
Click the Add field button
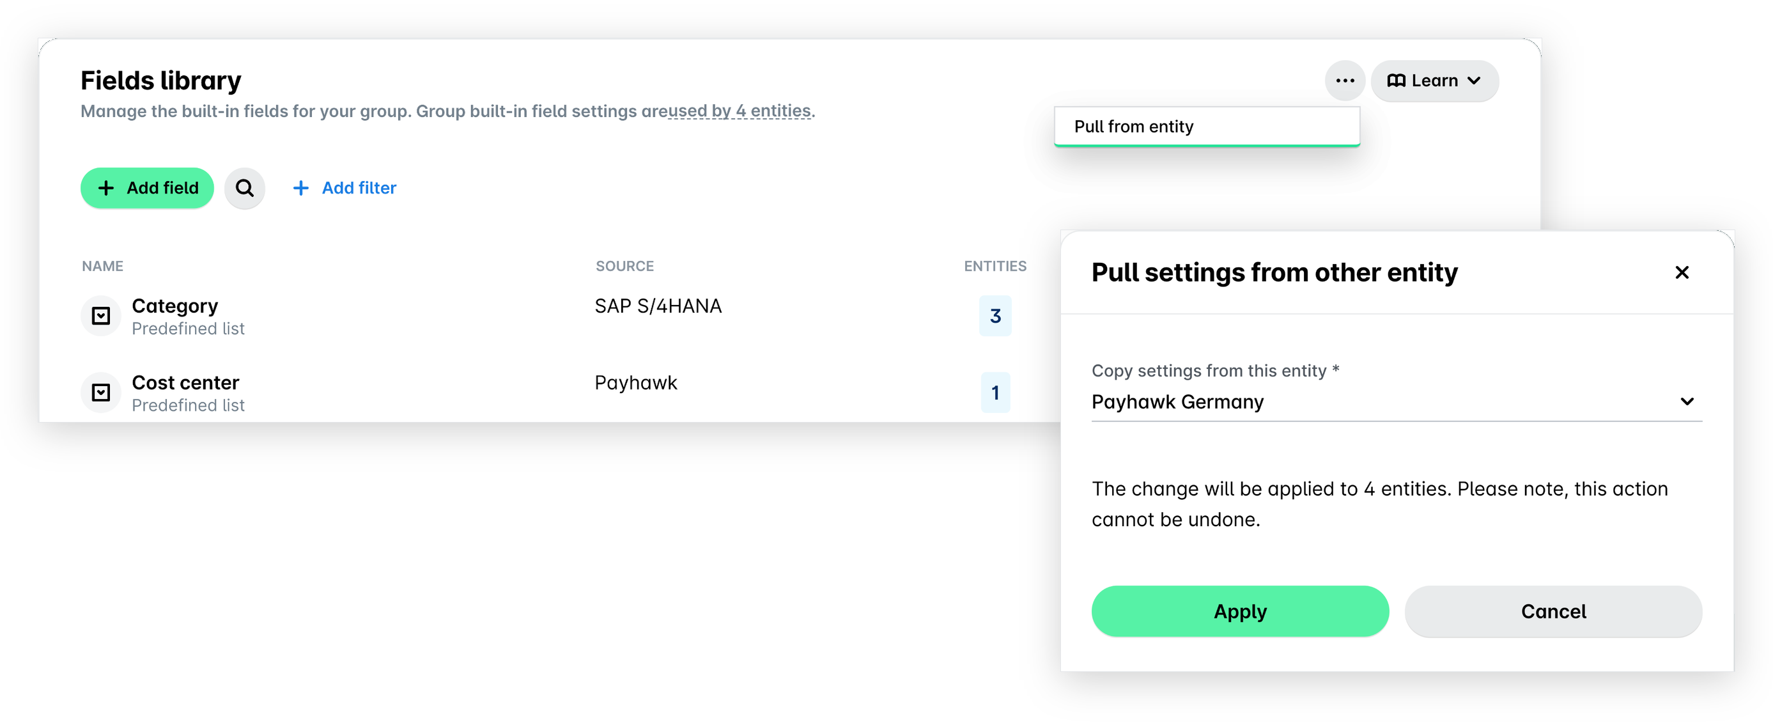(147, 188)
